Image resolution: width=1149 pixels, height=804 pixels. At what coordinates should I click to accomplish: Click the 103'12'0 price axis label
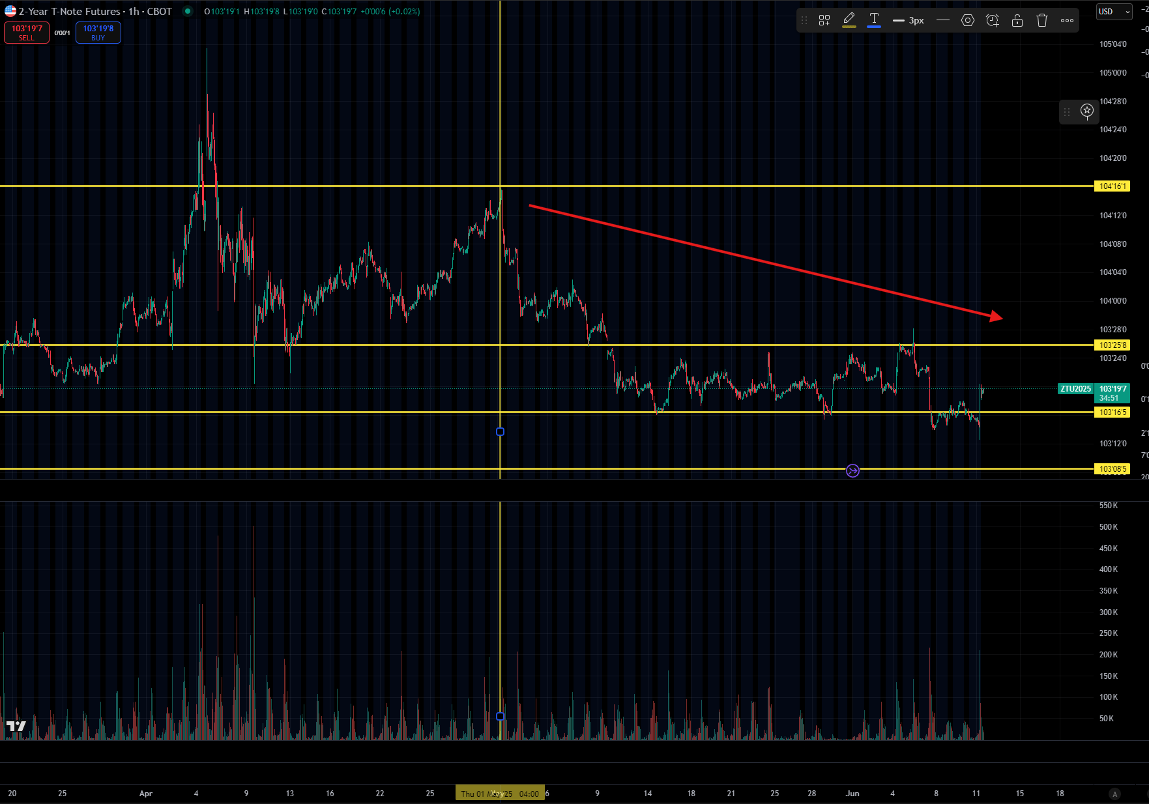coord(1113,444)
